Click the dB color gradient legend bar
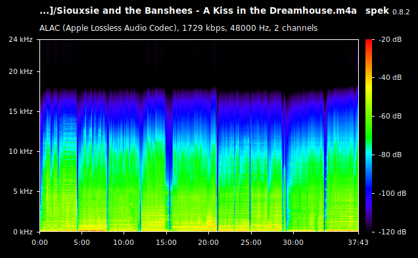The height and width of the screenshot is (258, 418). (x=369, y=136)
